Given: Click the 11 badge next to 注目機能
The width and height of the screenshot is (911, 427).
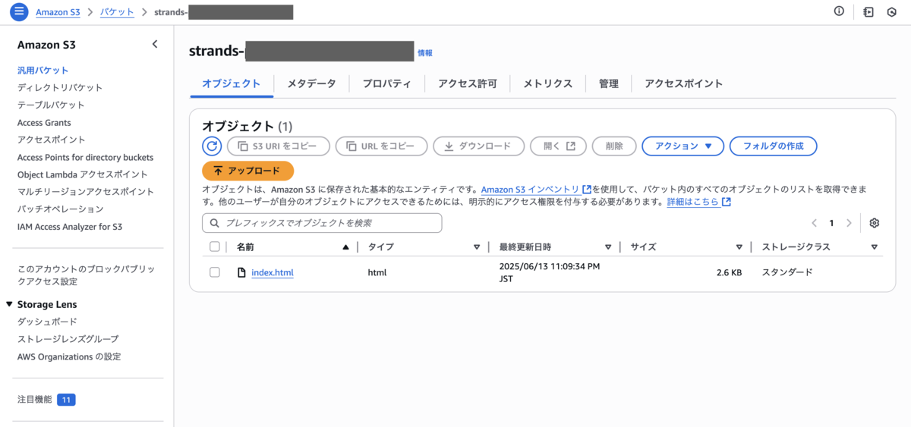Looking at the screenshot, I should [x=66, y=400].
